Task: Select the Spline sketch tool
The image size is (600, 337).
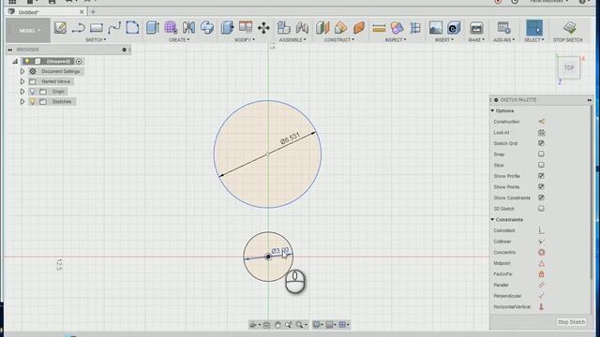Action: (114, 27)
